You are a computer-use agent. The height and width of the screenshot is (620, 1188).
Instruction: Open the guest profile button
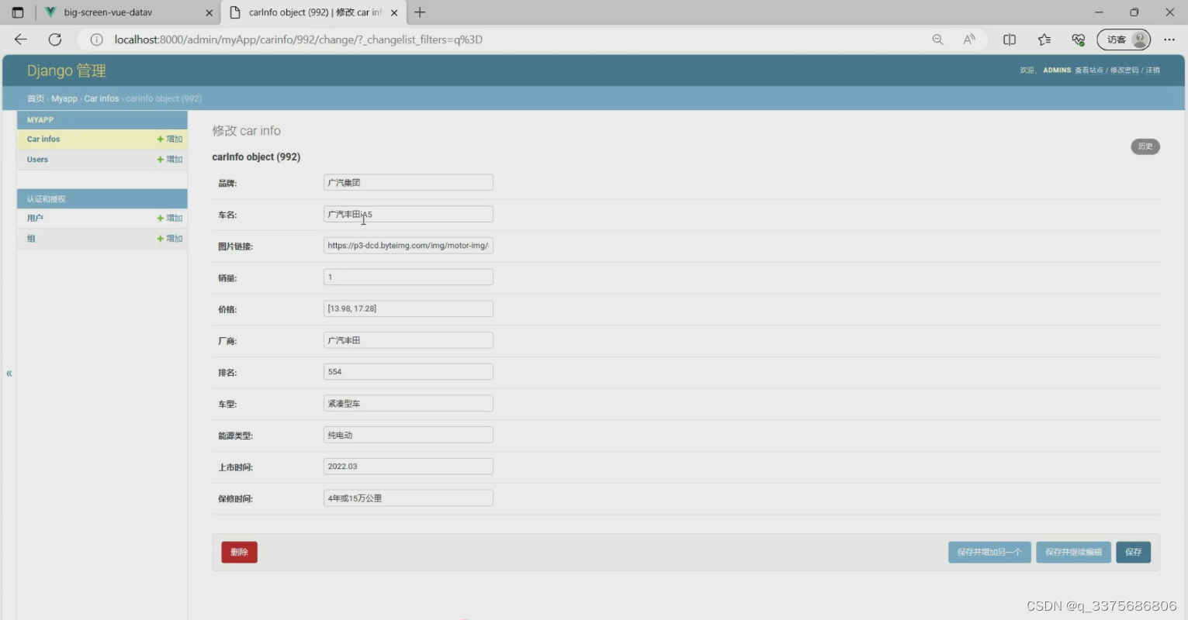pyautogui.click(x=1124, y=40)
